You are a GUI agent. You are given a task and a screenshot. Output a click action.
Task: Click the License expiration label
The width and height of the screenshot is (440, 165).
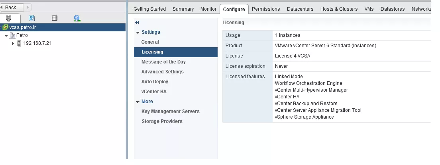[246, 66]
